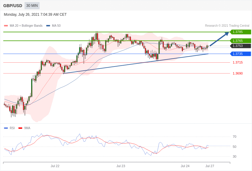The width and height of the screenshot is (252, 171).
Task: Click the Jul 22 date axis label
Action: tap(55, 166)
